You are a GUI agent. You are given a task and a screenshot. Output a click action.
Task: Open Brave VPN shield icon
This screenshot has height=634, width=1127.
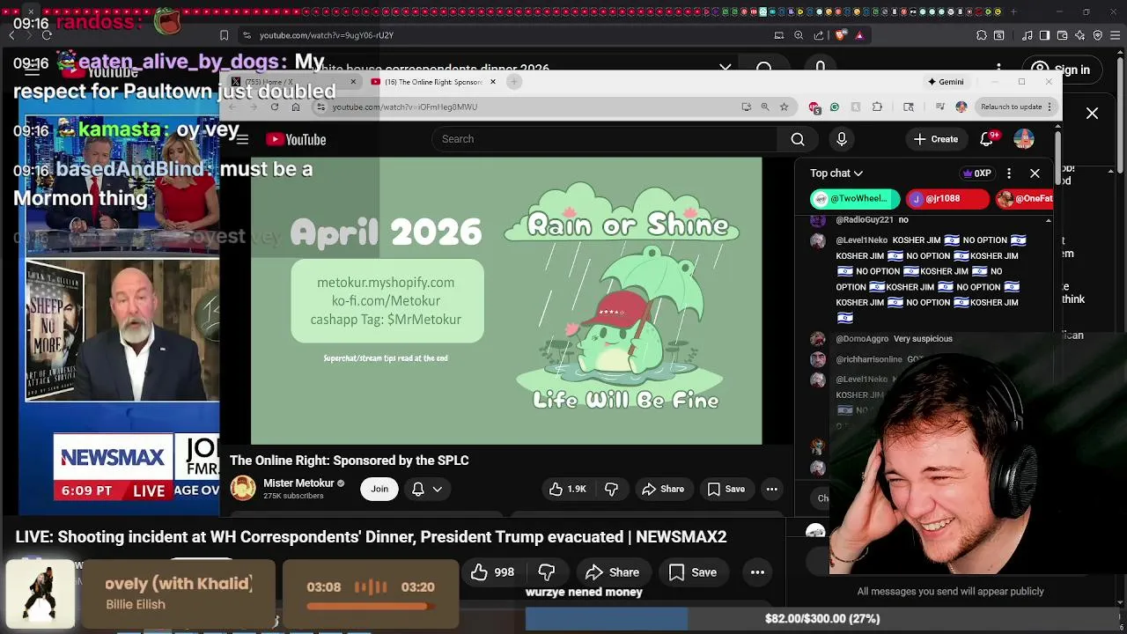[1098, 35]
